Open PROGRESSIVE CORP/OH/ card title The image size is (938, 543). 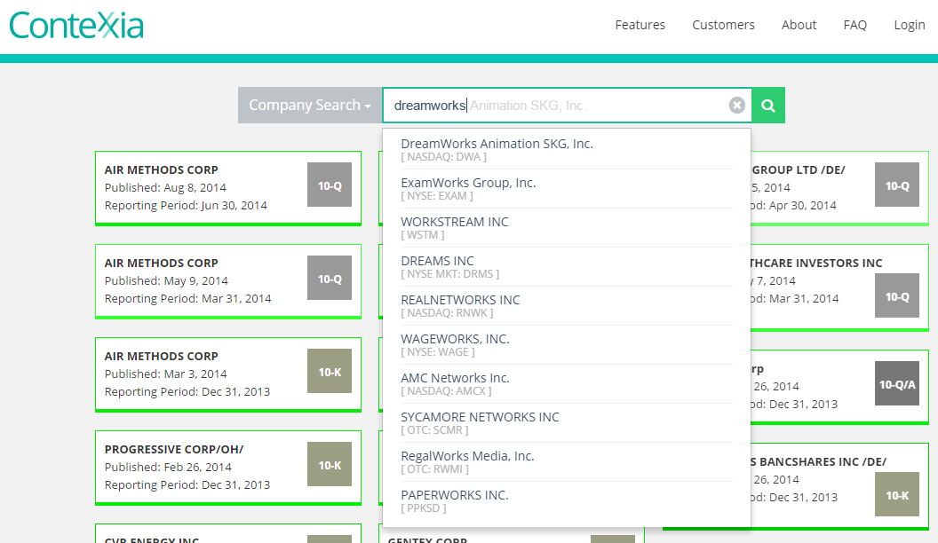[x=174, y=449]
